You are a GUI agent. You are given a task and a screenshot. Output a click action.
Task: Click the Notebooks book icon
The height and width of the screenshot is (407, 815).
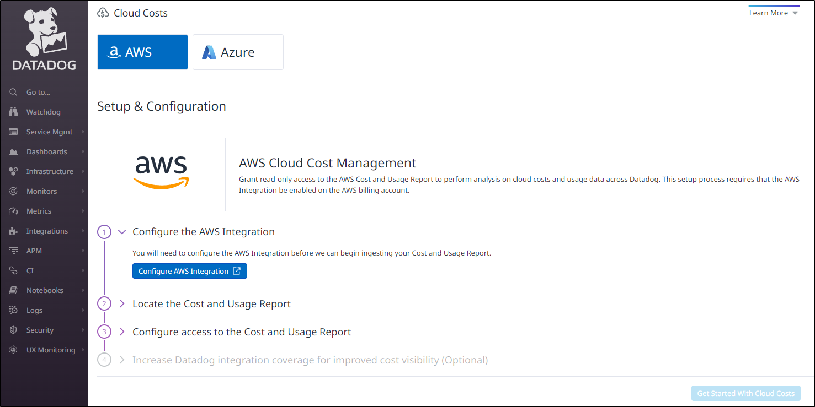14,290
